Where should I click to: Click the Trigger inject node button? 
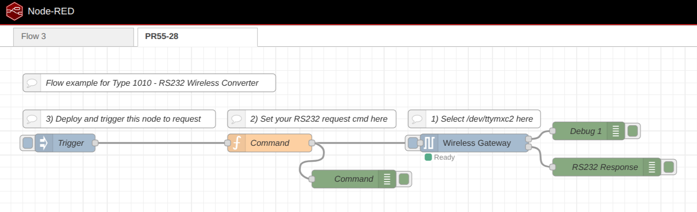(x=28, y=143)
